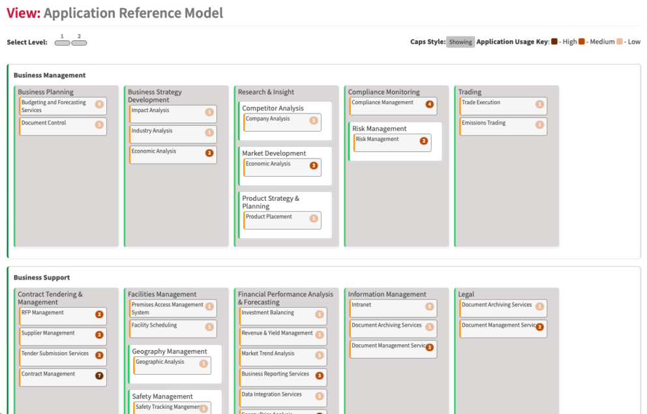Click the count badge on Compliance Management
This screenshot has height=414, width=647.
pos(430,104)
